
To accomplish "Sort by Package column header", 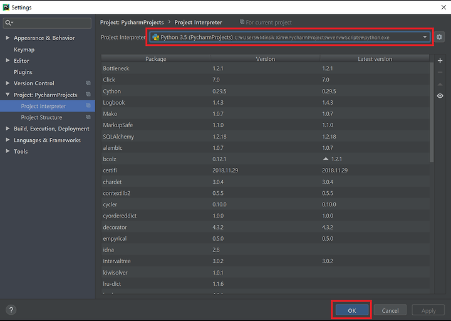I will pos(155,59).
